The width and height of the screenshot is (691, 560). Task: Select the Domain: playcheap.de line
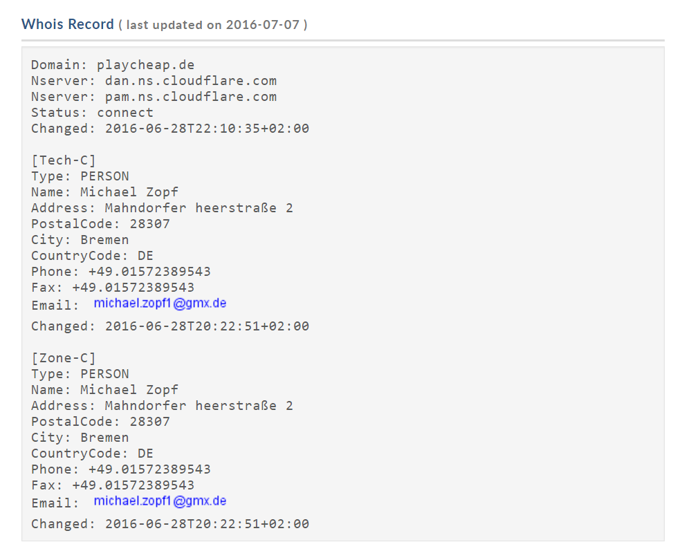pos(113,65)
